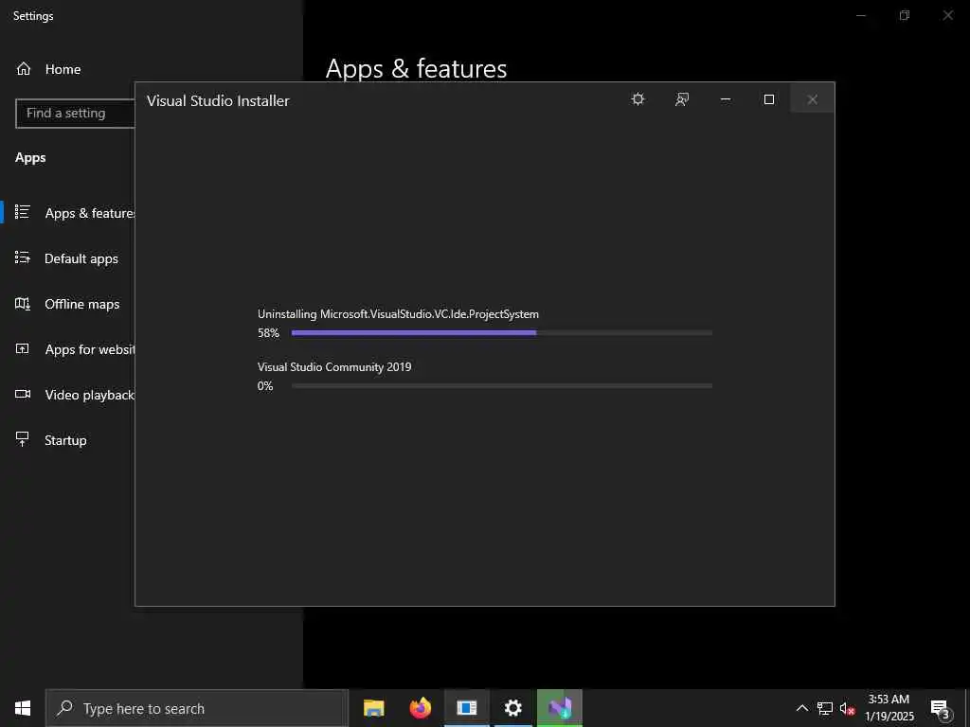
Task: Switch to the blue window app on taskbar
Action: click(466, 708)
